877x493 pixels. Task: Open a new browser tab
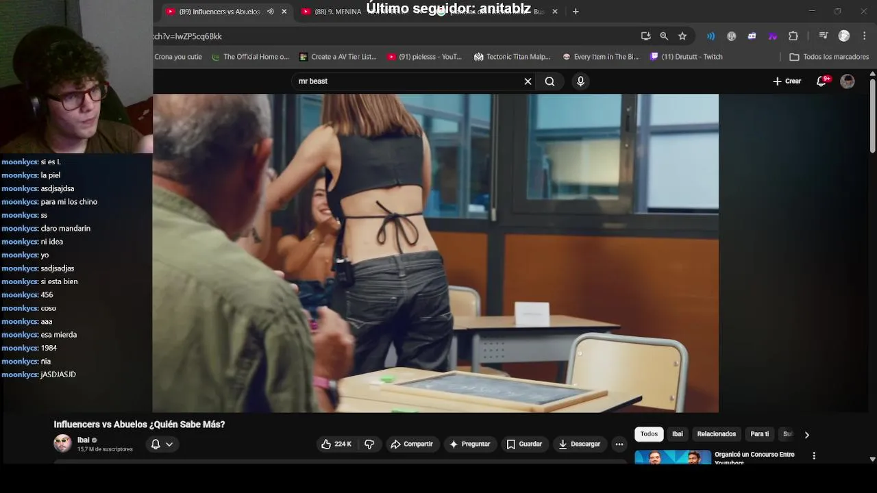coord(576,12)
